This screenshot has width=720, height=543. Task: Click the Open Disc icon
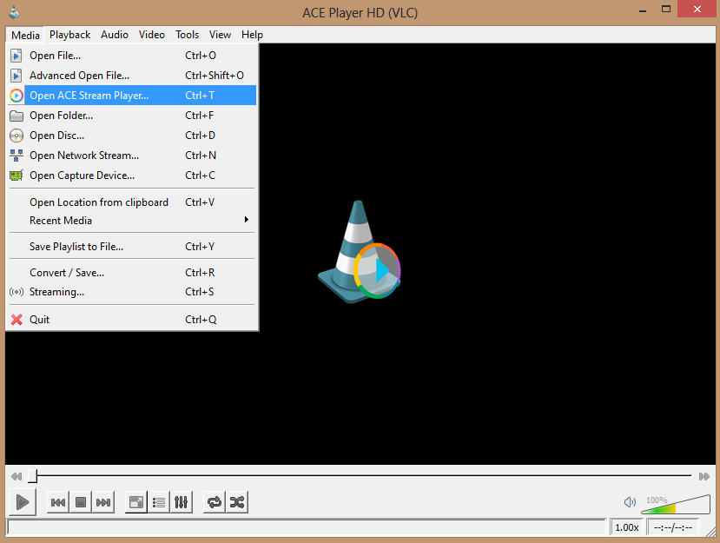point(17,136)
